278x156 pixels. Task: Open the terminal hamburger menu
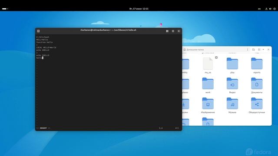173,31
